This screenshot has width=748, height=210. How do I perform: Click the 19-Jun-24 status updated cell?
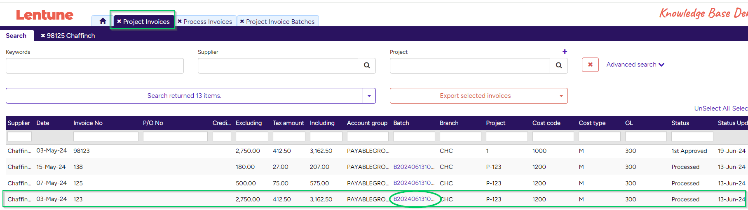pyautogui.click(x=732, y=151)
